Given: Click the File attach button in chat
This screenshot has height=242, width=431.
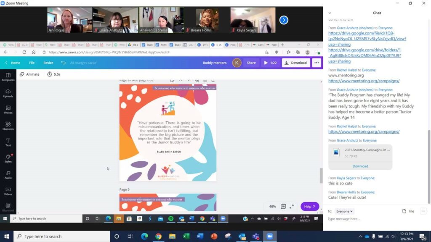Looking at the screenshot, I should (x=408, y=211).
